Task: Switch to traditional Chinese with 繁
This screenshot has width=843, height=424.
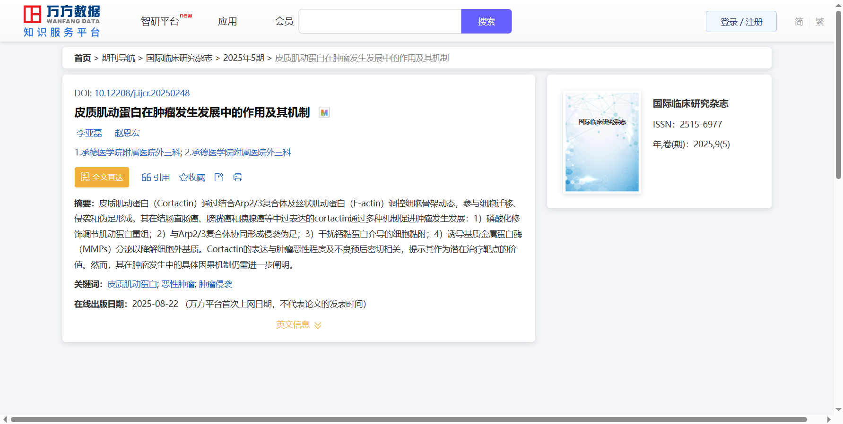Action: (x=820, y=22)
